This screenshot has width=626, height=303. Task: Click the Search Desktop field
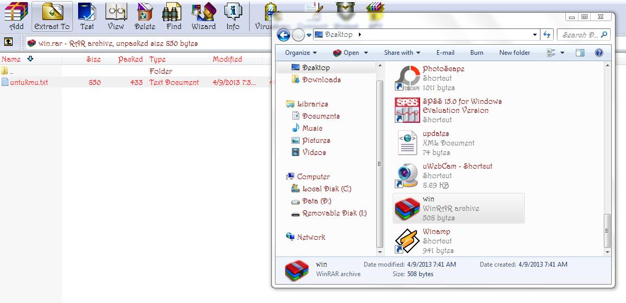pos(584,35)
